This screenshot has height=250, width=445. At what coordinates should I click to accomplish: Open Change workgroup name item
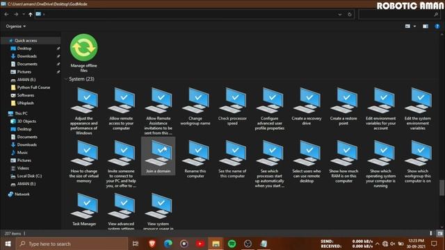pos(195,106)
